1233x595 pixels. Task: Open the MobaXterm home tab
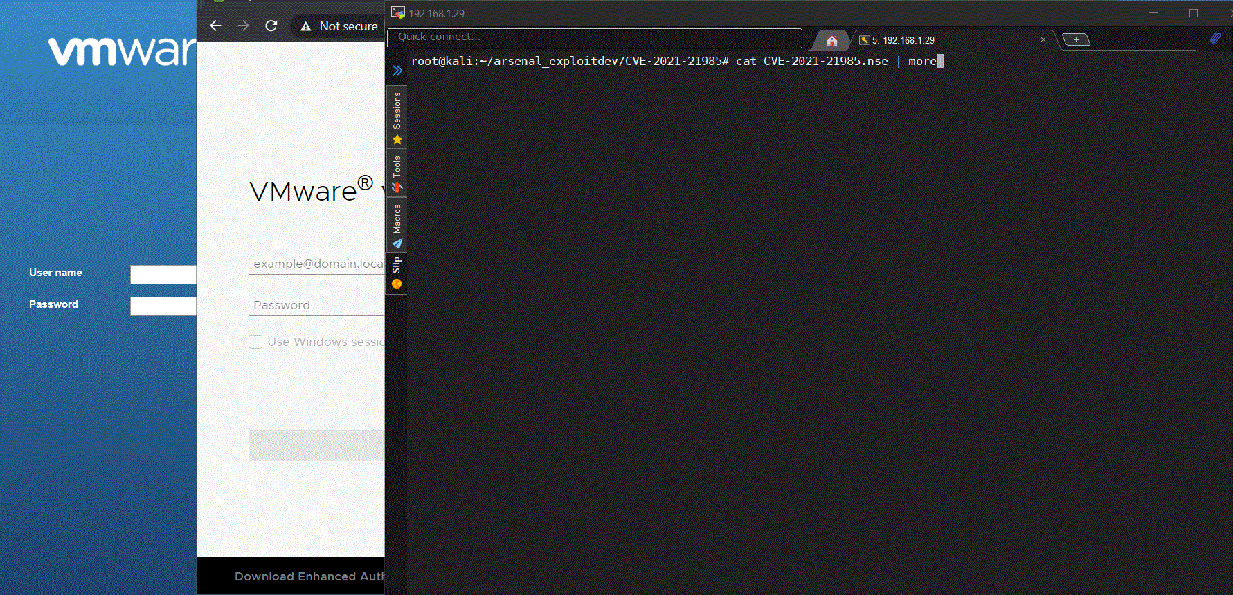tap(832, 40)
